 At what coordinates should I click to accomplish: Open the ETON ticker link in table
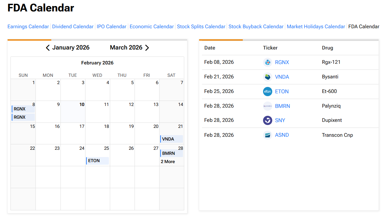point(282,91)
